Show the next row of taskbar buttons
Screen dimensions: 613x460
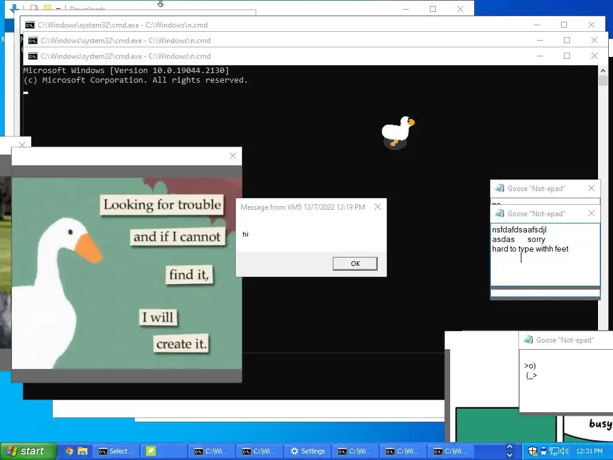[510, 455]
